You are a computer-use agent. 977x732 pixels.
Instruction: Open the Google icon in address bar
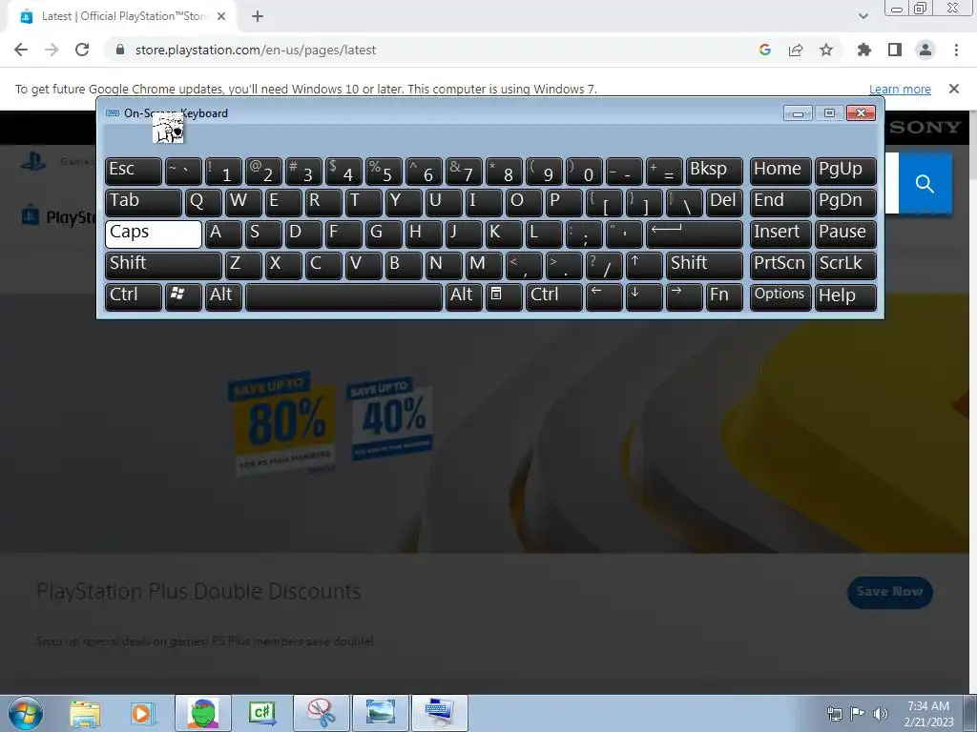click(764, 50)
